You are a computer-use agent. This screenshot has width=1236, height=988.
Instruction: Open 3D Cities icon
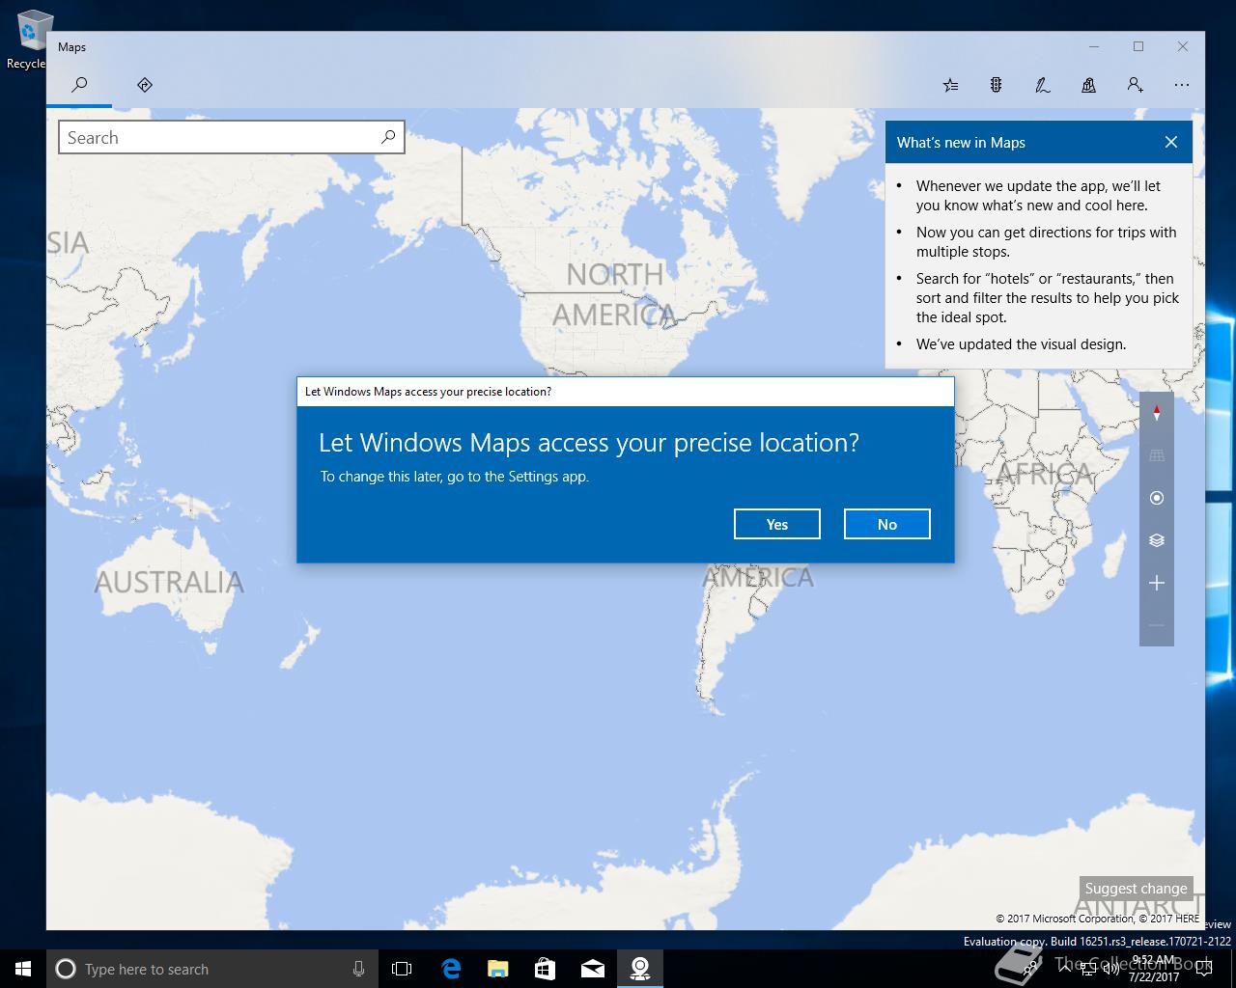point(1088,85)
